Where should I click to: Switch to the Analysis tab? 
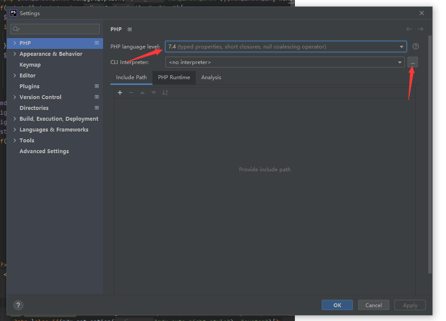211,77
